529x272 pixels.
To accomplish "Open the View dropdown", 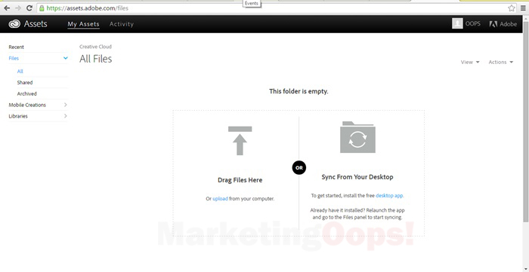I will tap(470, 63).
